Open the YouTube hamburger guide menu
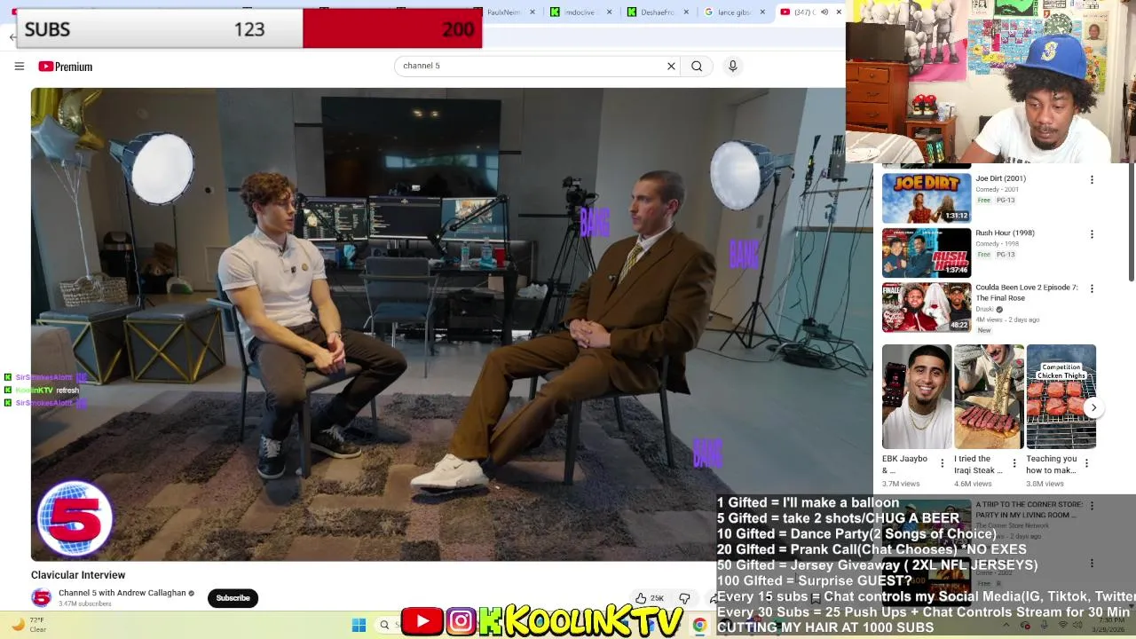 point(19,66)
